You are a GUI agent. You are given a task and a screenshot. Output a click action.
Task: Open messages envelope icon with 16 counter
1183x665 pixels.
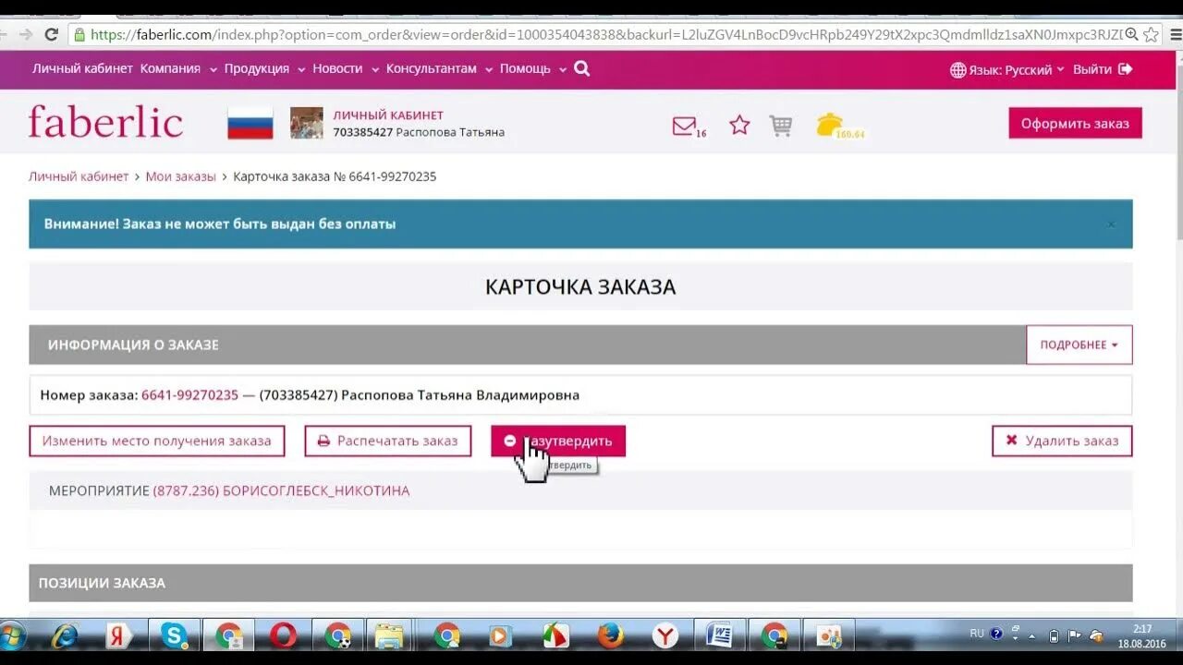689,127
